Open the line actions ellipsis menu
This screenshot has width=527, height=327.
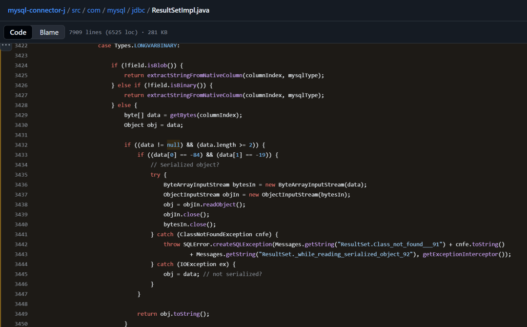[6, 45]
